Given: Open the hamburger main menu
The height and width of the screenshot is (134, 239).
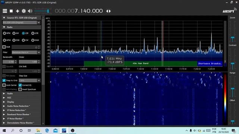Looking at the screenshot, I should click(5, 11).
